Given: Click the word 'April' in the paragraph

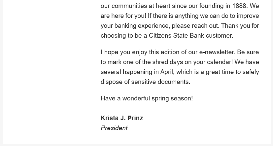Looking at the screenshot, I should click(167, 72).
